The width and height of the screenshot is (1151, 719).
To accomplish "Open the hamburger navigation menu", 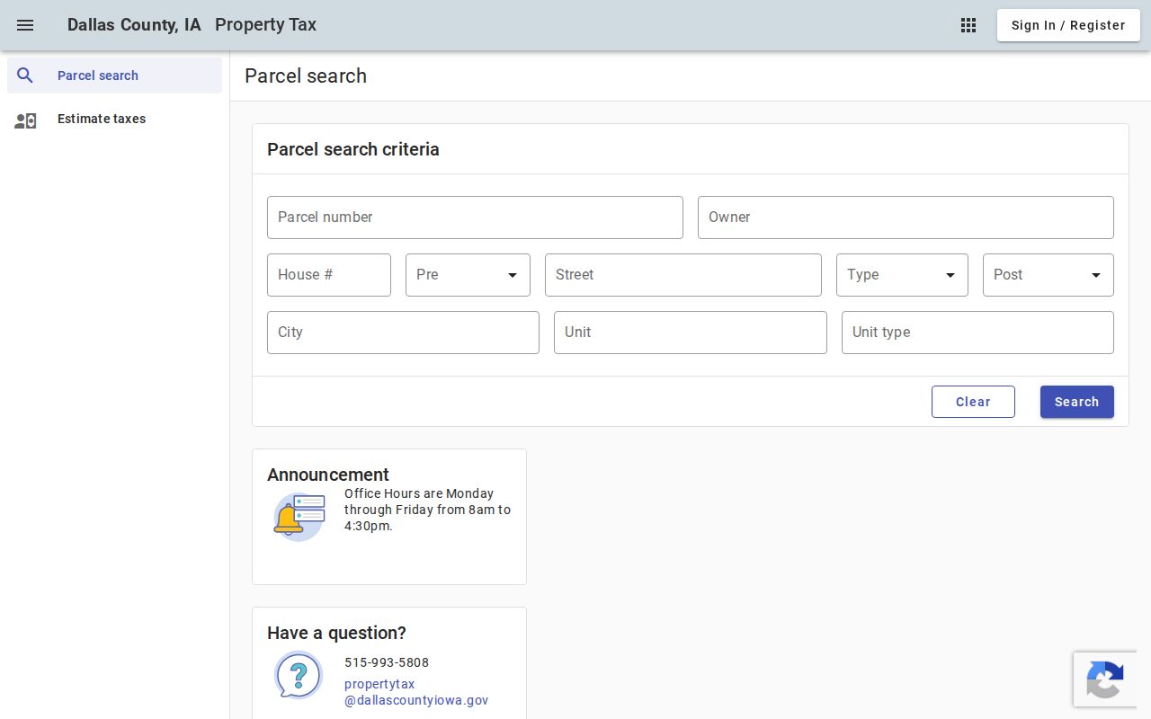I will 25,25.
